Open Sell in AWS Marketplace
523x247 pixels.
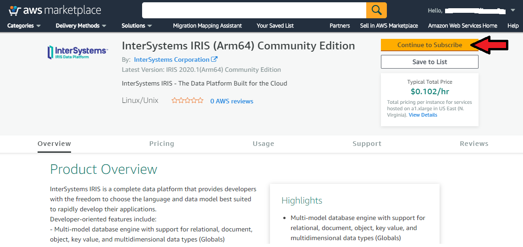point(389,26)
